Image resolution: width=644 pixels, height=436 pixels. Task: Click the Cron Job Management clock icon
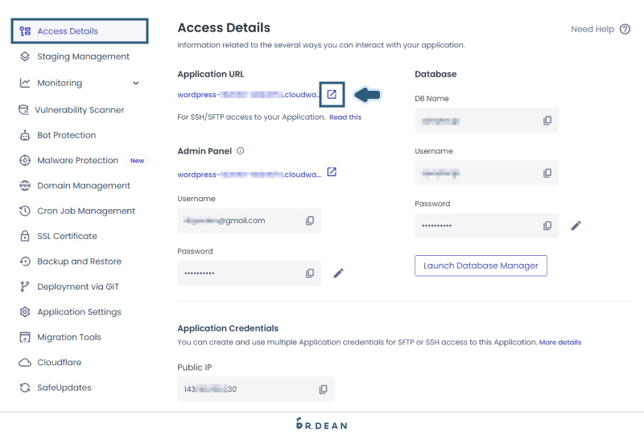point(25,211)
